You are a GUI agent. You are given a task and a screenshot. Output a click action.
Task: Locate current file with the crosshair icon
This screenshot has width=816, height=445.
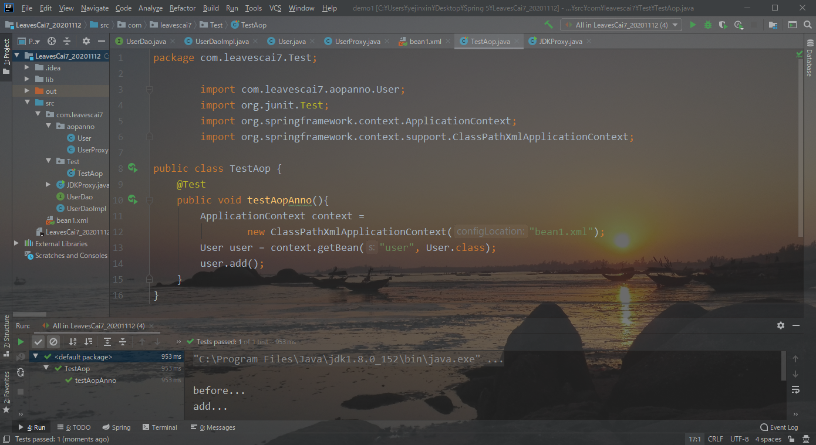pos(52,41)
